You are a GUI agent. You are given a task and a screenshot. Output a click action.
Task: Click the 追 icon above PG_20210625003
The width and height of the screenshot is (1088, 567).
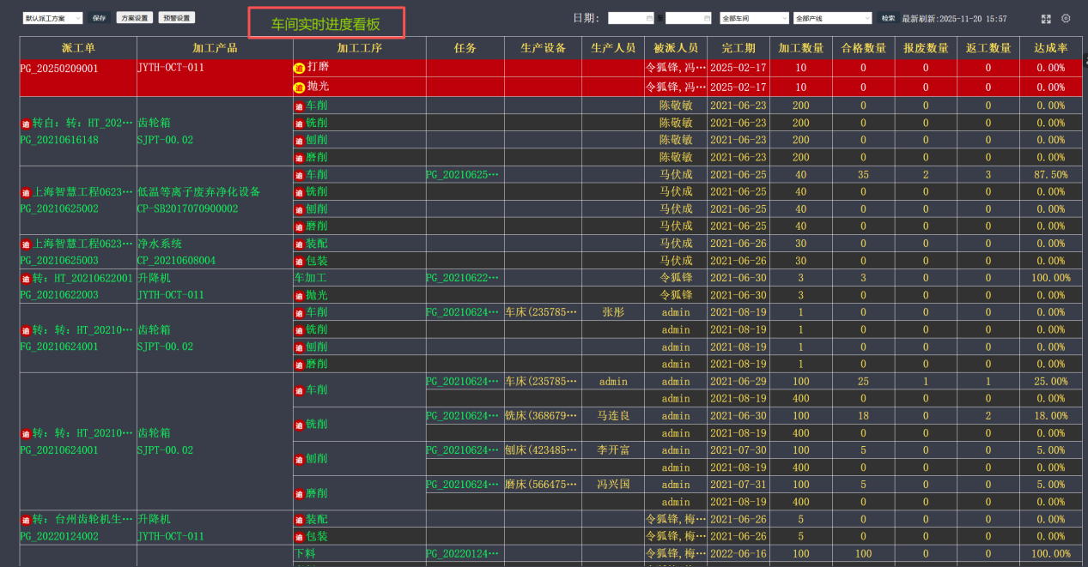coord(26,244)
